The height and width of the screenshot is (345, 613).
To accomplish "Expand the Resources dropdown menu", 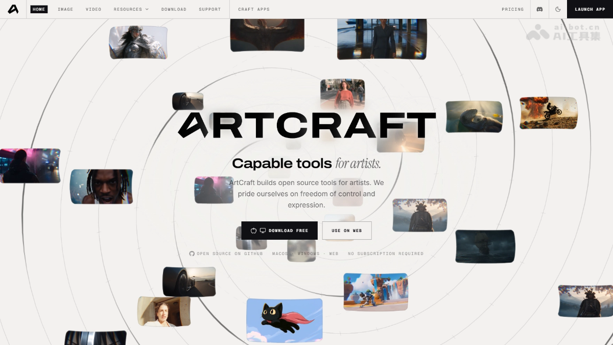I will (x=131, y=9).
